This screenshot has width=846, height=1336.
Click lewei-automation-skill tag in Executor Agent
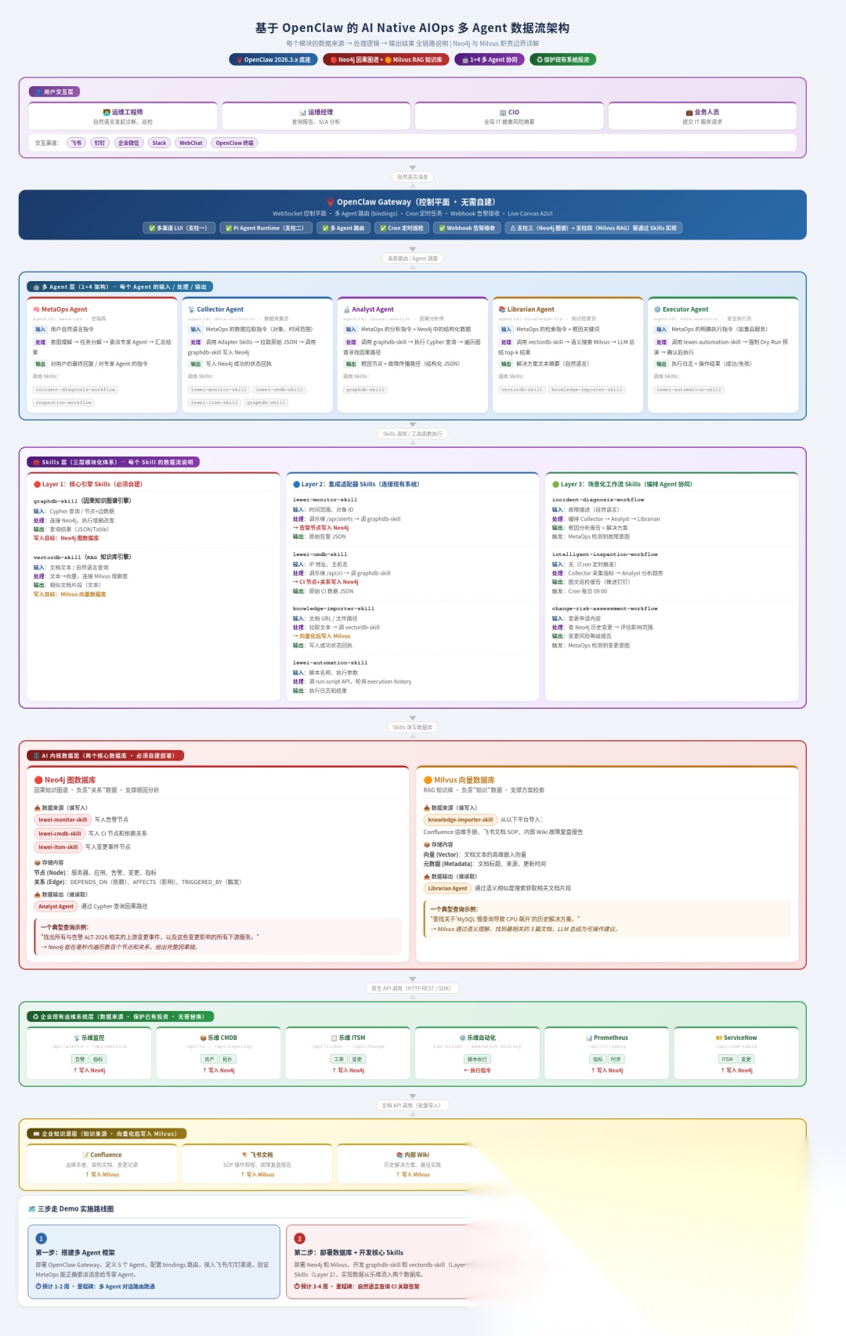click(x=689, y=389)
